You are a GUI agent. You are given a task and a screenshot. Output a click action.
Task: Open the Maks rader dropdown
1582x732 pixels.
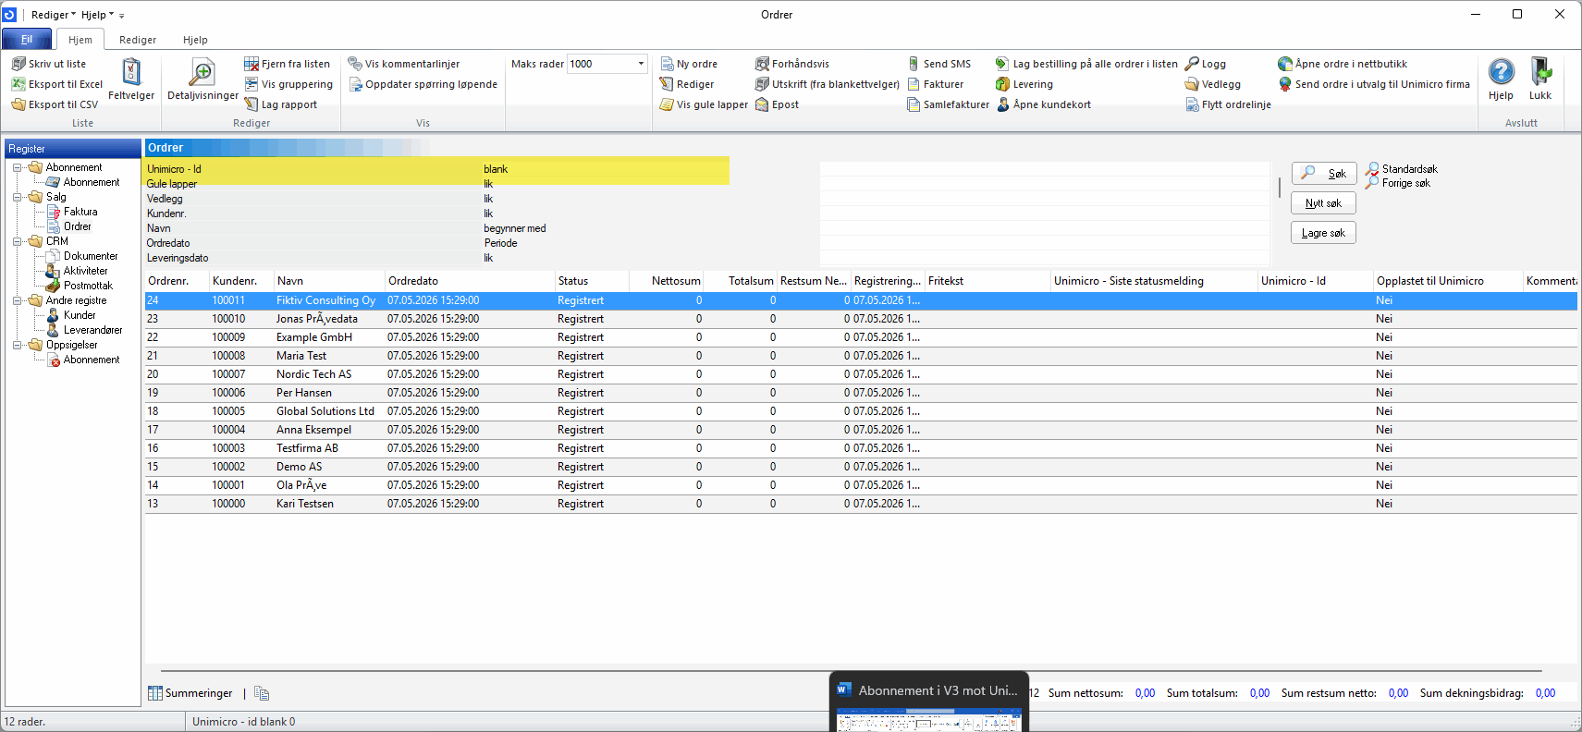point(641,64)
